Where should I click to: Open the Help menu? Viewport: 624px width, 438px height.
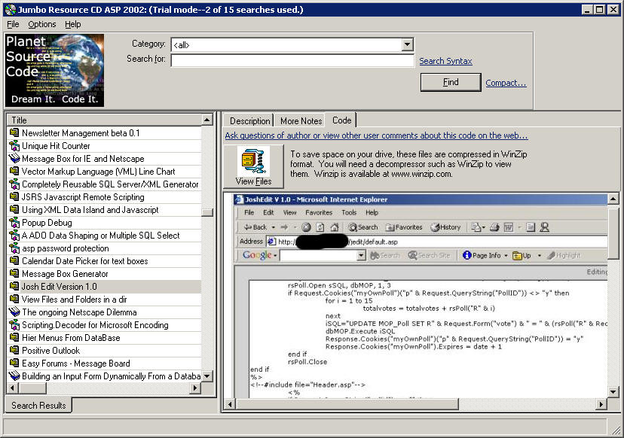(x=73, y=24)
